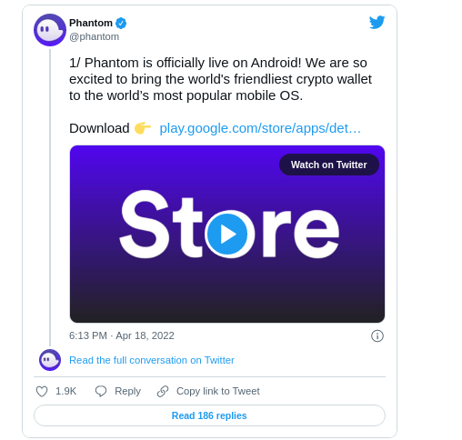Click Read the full conversation on Twitter
The height and width of the screenshot is (440, 462).
(x=152, y=360)
